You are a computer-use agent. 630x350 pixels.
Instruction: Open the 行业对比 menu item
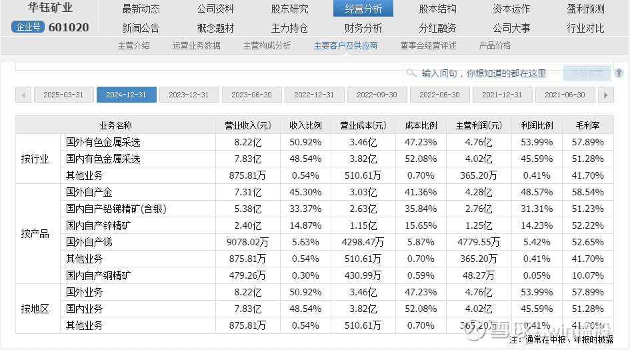[x=585, y=28]
